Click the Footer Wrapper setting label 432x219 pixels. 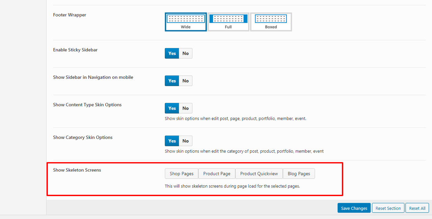70,15
